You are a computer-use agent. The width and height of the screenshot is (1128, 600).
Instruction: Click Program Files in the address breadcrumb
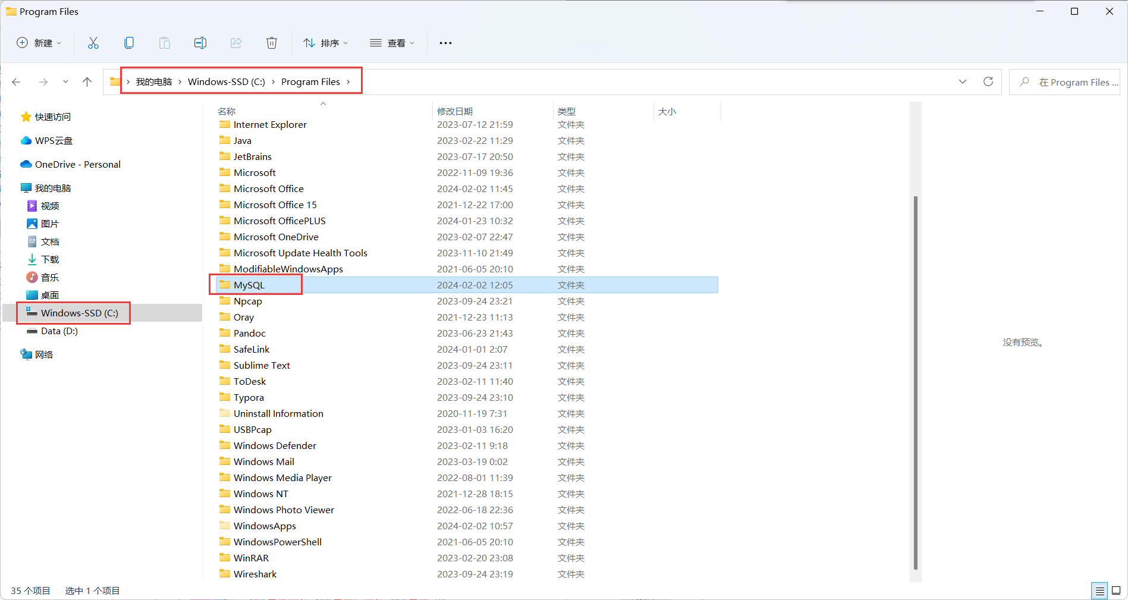pos(311,82)
